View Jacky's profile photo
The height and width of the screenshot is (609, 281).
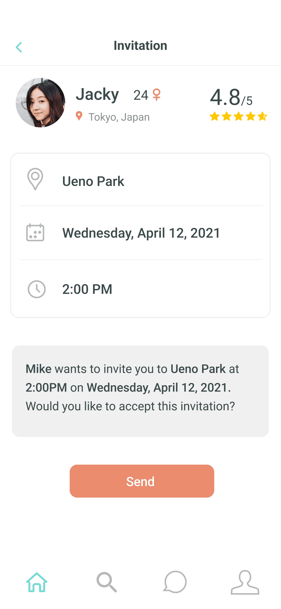coord(41,103)
